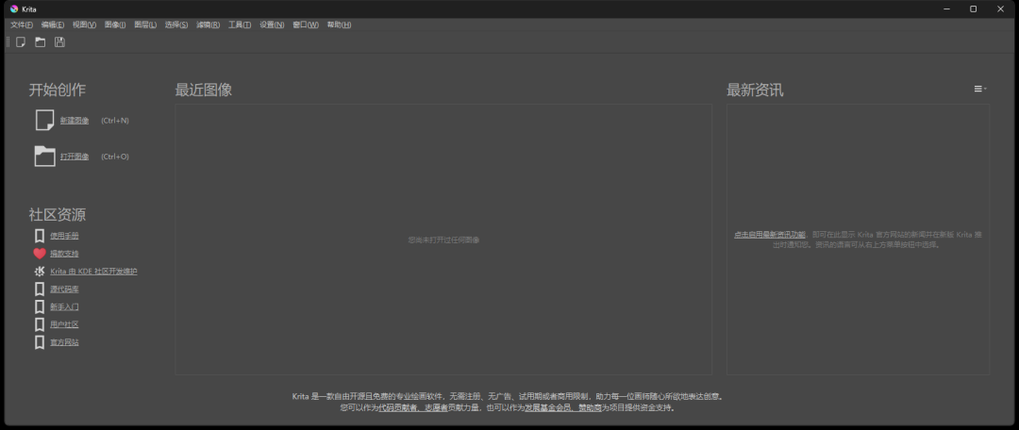Click the 新建图像 link
1019x430 pixels.
75,120
